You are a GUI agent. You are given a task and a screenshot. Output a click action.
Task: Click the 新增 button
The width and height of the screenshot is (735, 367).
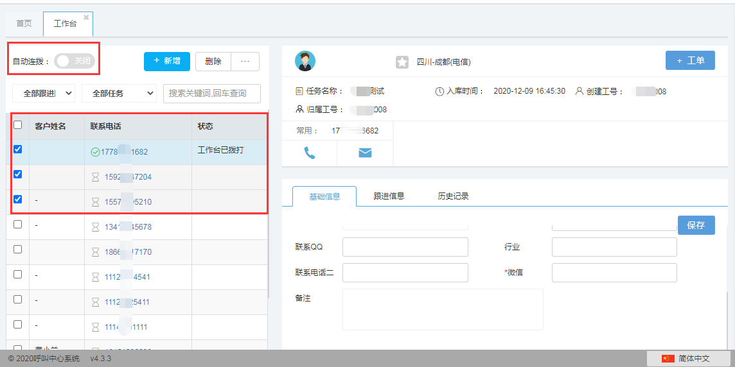tap(167, 62)
